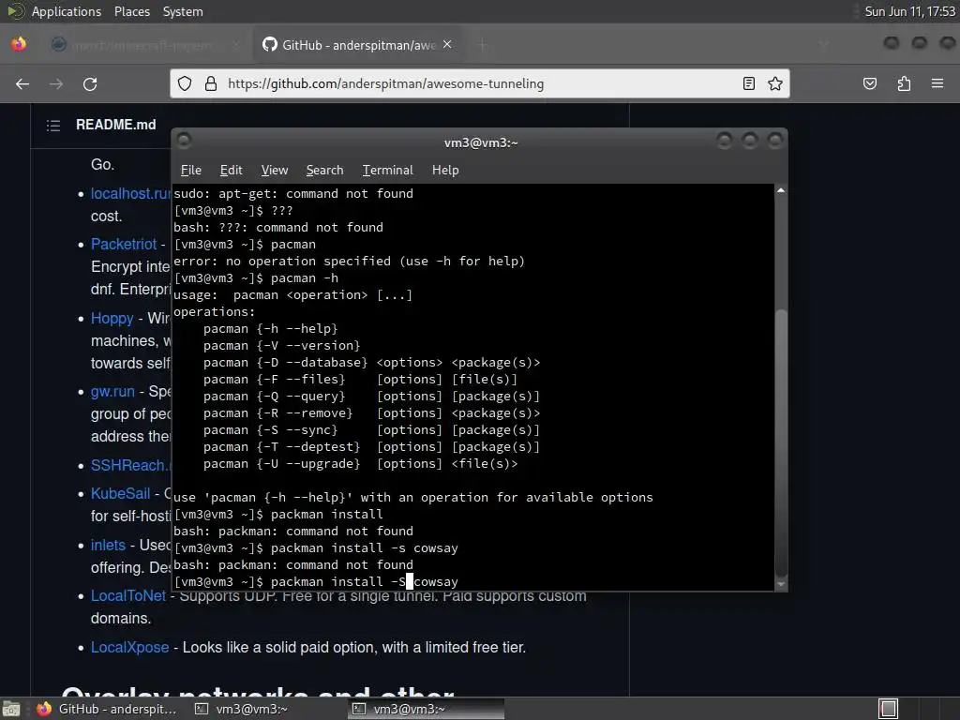960x720 pixels.
Task: Click the terminal title vm3@vm3:~
Action: pyautogui.click(x=481, y=142)
